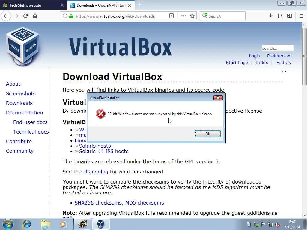Open Documentation in the sidebar
The height and width of the screenshot is (230, 307).
tap(25, 113)
